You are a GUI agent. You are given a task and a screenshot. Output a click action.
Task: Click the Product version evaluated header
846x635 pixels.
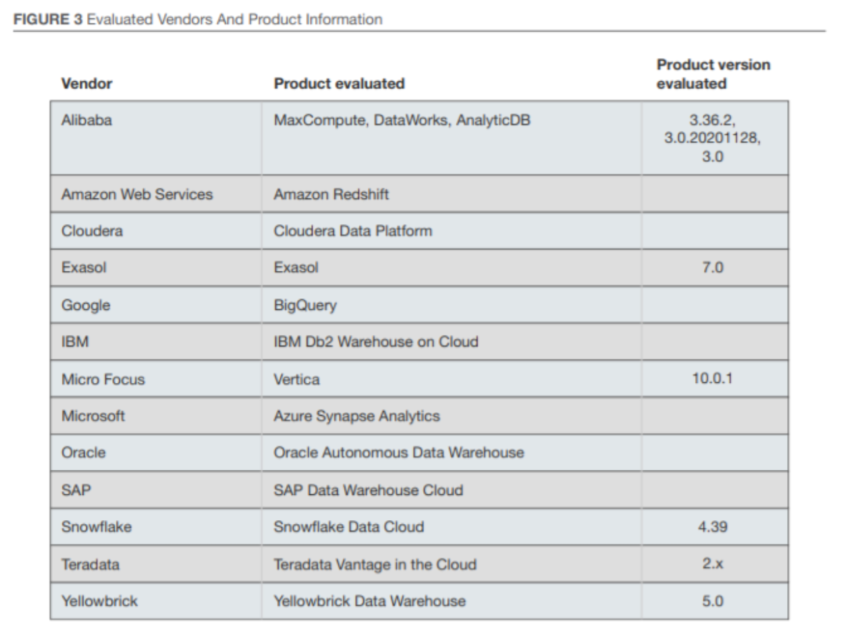pos(713,74)
